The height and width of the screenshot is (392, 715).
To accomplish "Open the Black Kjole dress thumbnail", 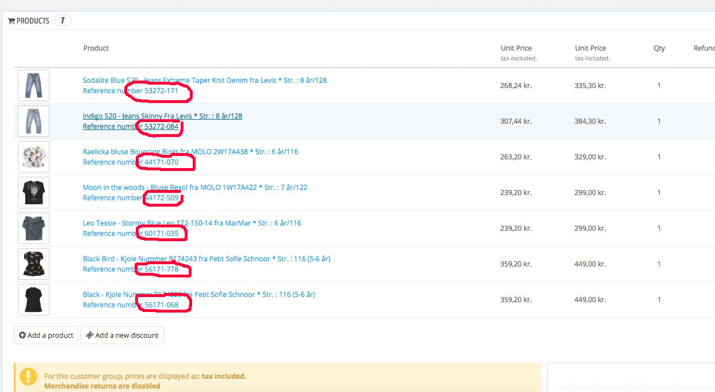I will (x=33, y=299).
